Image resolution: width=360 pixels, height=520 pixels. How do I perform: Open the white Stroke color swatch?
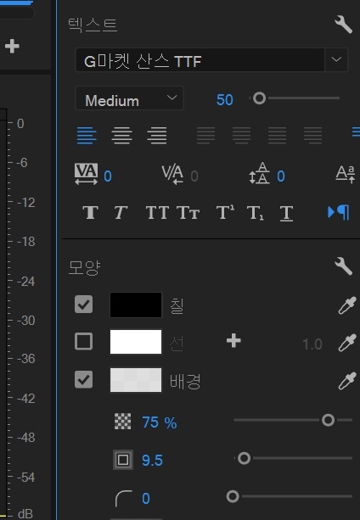tap(136, 342)
